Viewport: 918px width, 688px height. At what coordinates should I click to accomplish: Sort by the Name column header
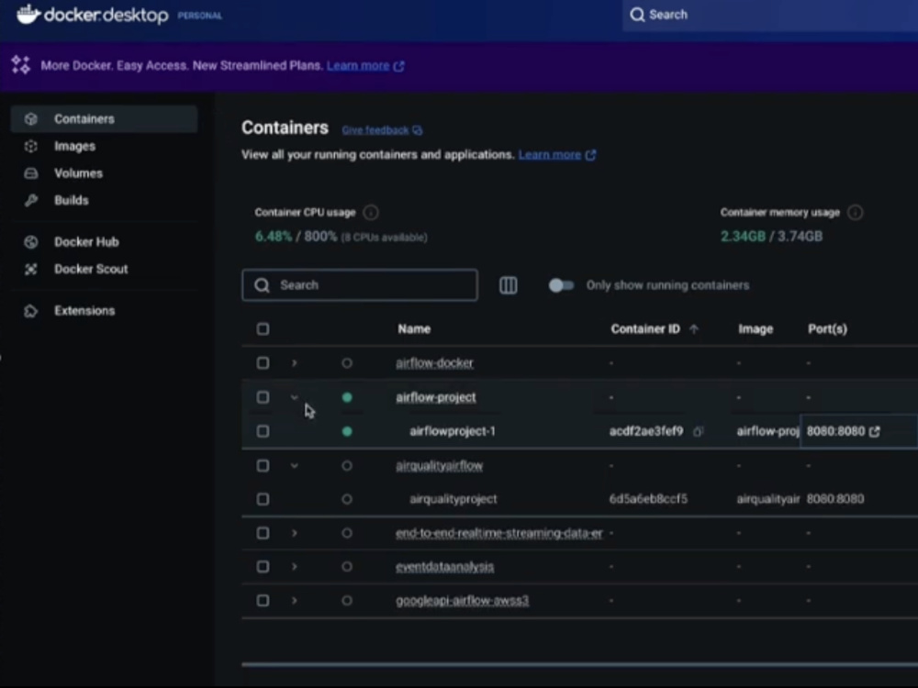pyautogui.click(x=414, y=329)
